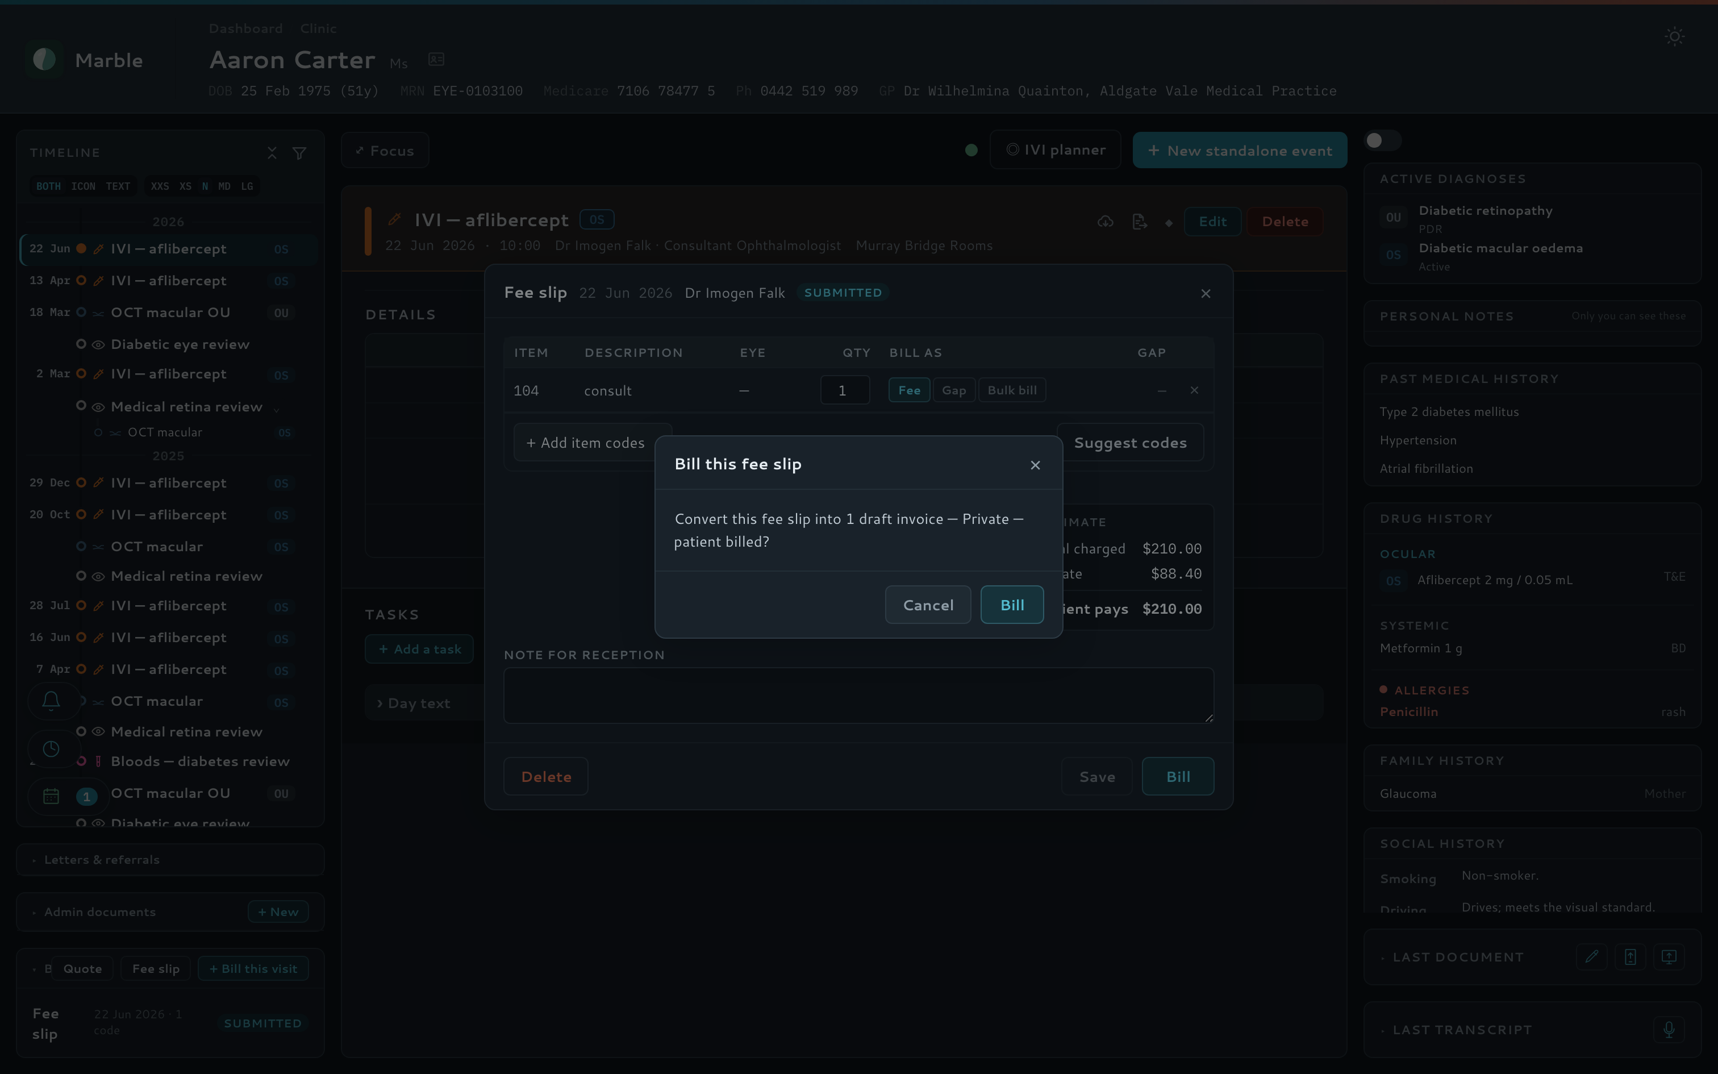Set timeline density to XXS
The width and height of the screenshot is (1718, 1074).
pos(160,186)
